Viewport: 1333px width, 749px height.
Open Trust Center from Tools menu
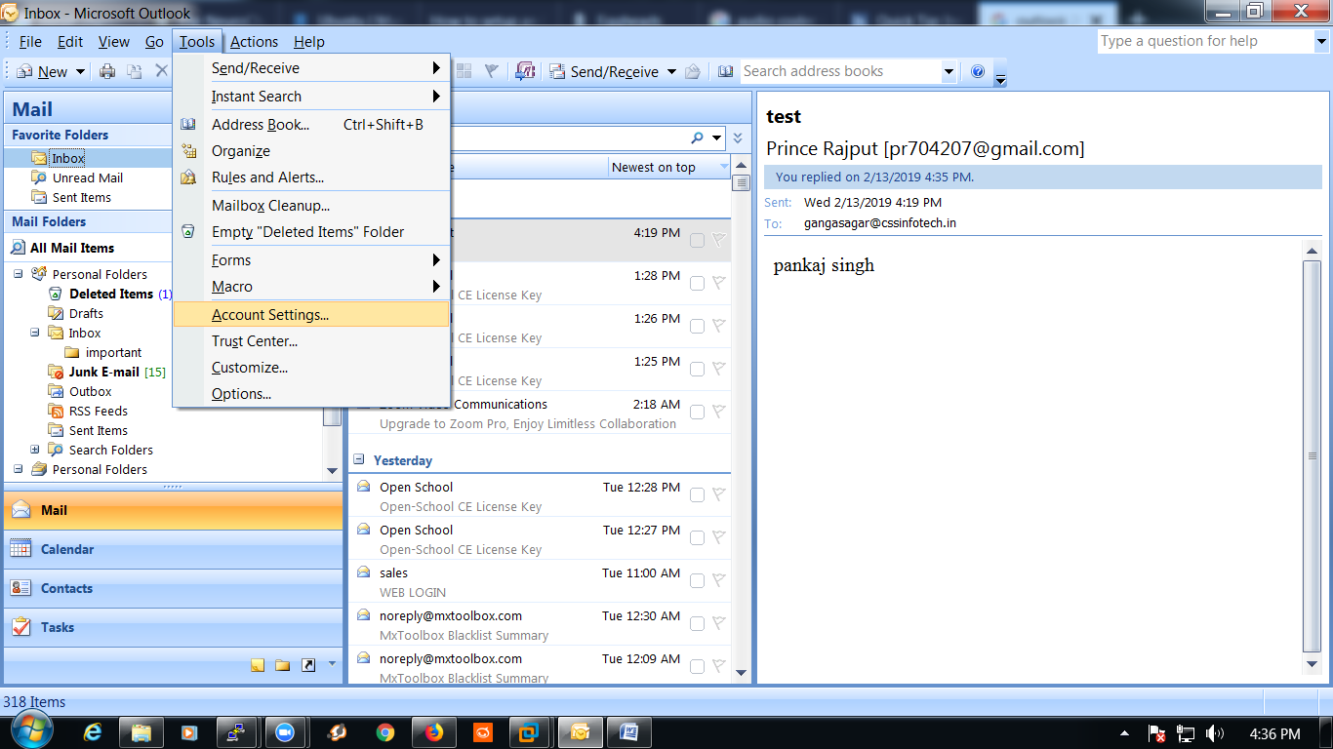[311, 341]
